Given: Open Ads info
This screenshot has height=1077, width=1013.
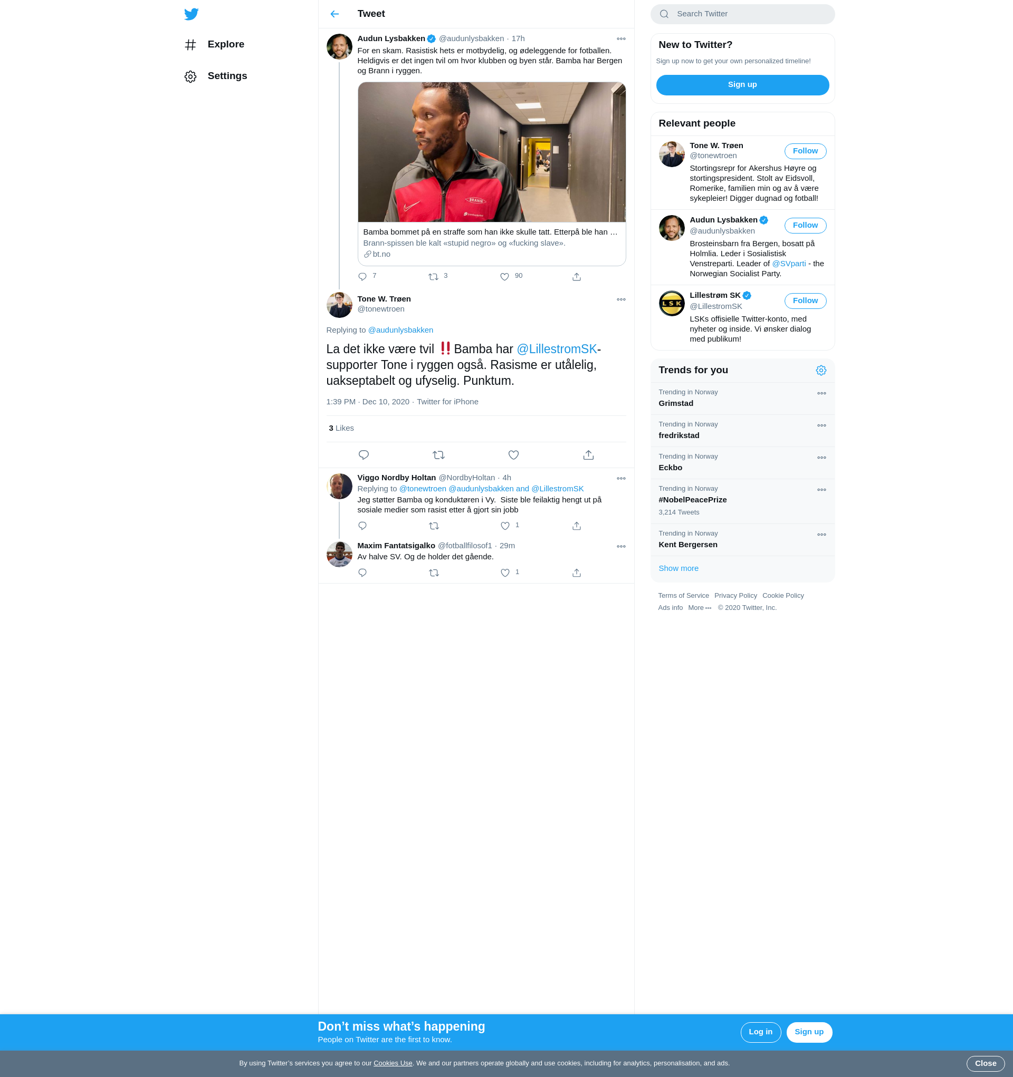Looking at the screenshot, I should click(x=670, y=608).
